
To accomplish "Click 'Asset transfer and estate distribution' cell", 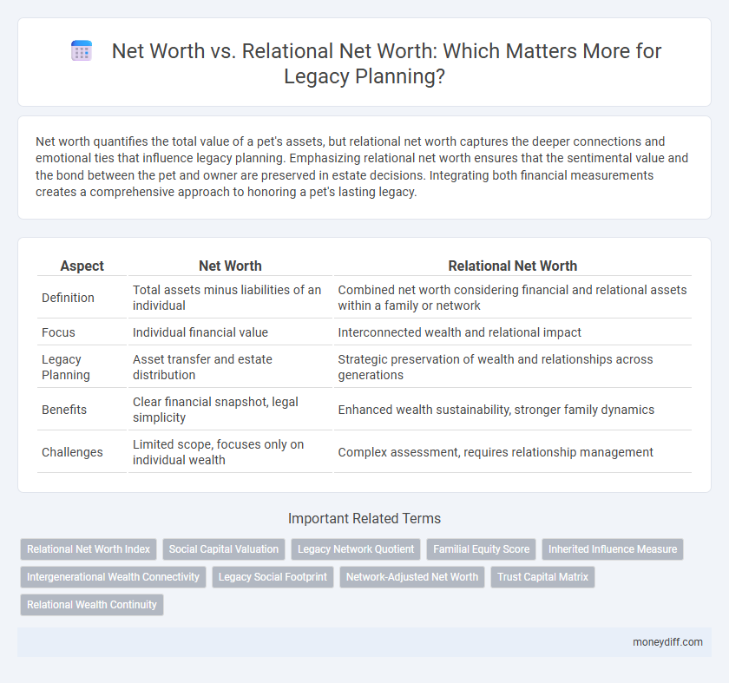I will [x=230, y=367].
